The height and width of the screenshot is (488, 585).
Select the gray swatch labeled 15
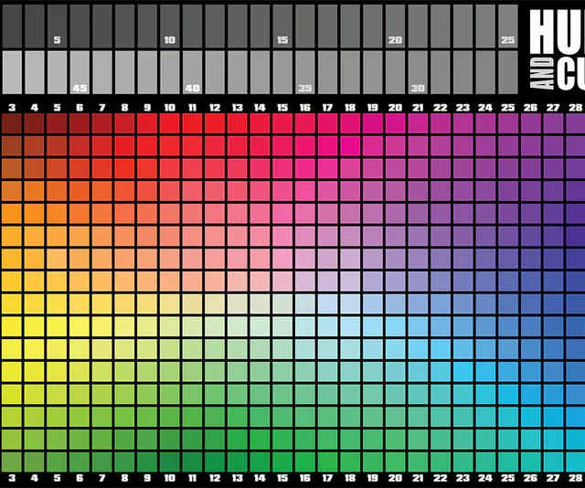click(282, 27)
